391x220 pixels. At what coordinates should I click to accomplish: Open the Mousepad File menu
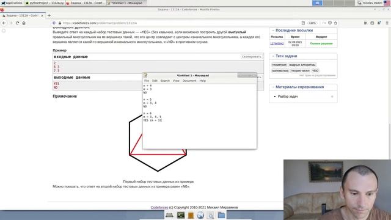point(147,81)
